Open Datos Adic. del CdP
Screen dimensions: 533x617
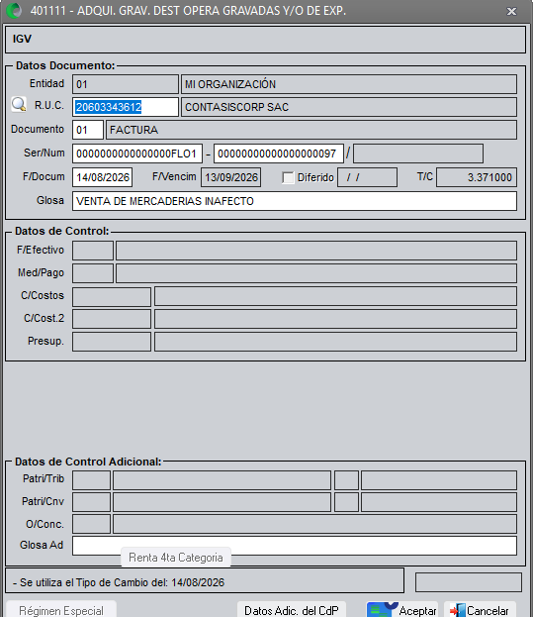pos(292,610)
